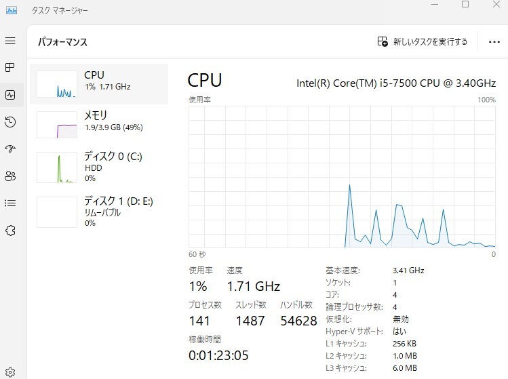Select the Performance page icon in sidebar

(x=10, y=95)
